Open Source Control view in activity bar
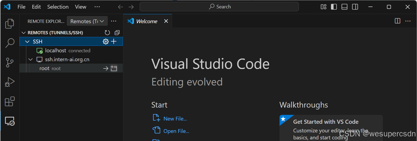 [10, 63]
